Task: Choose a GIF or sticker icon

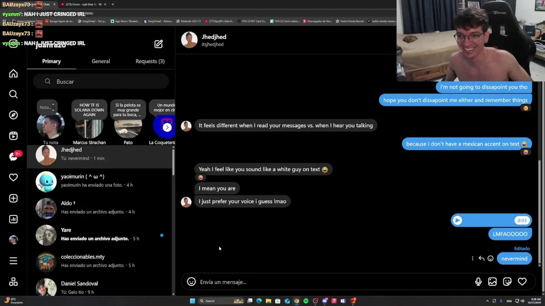Action: tap(507, 282)
